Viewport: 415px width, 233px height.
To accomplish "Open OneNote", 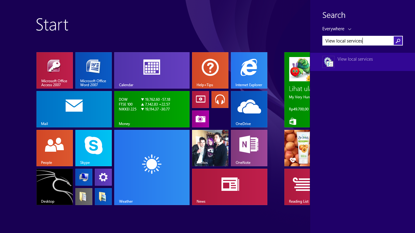I will pyautogui.click(x=249, y=148).
